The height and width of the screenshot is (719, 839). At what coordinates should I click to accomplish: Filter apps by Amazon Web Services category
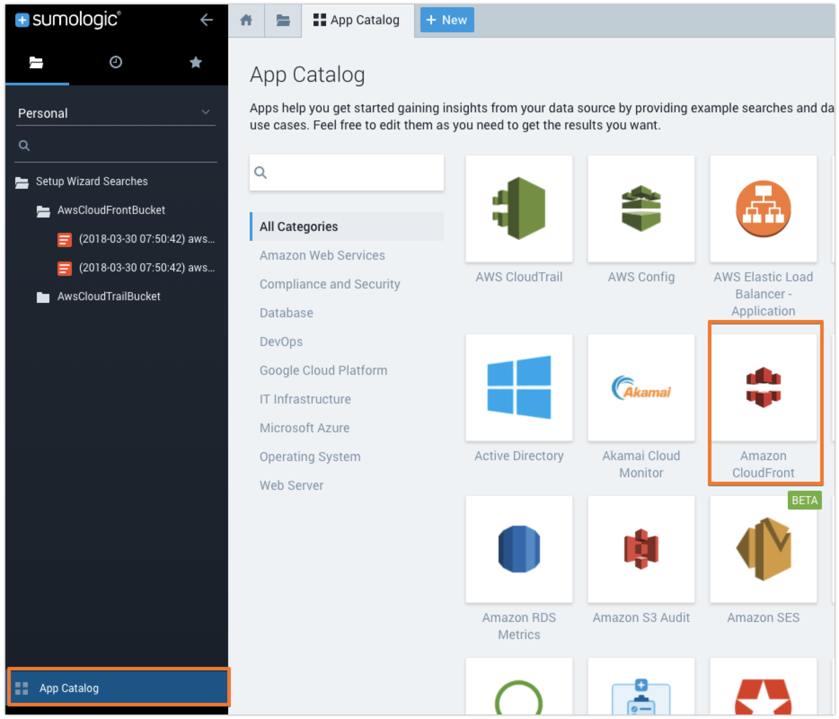[322, 255]
